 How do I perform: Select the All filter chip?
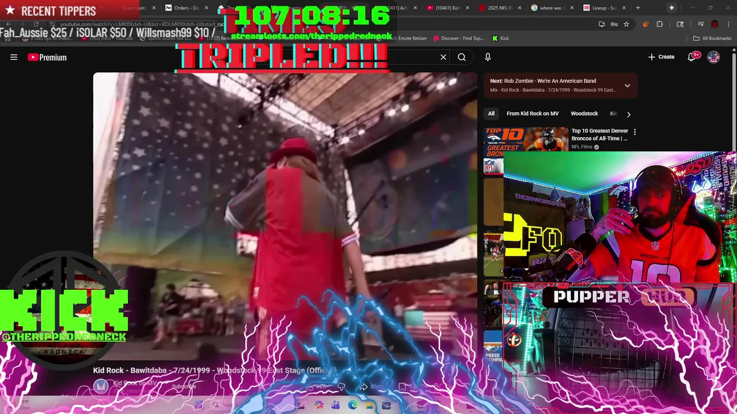491,113
